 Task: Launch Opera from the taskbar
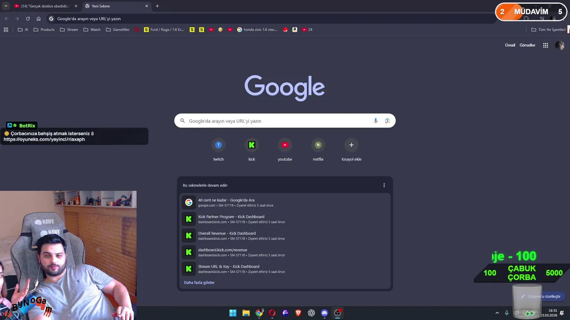(x=272, y=313)
